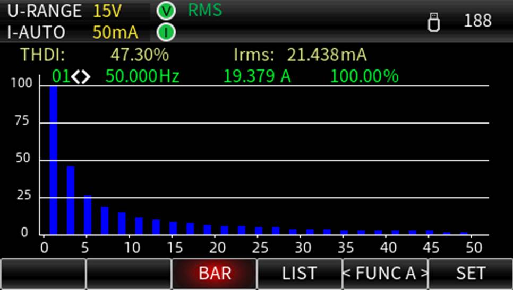The height and width of the screenshot is (290, 513).
Task: Click the RMS mode label
Action: (205, 11)
